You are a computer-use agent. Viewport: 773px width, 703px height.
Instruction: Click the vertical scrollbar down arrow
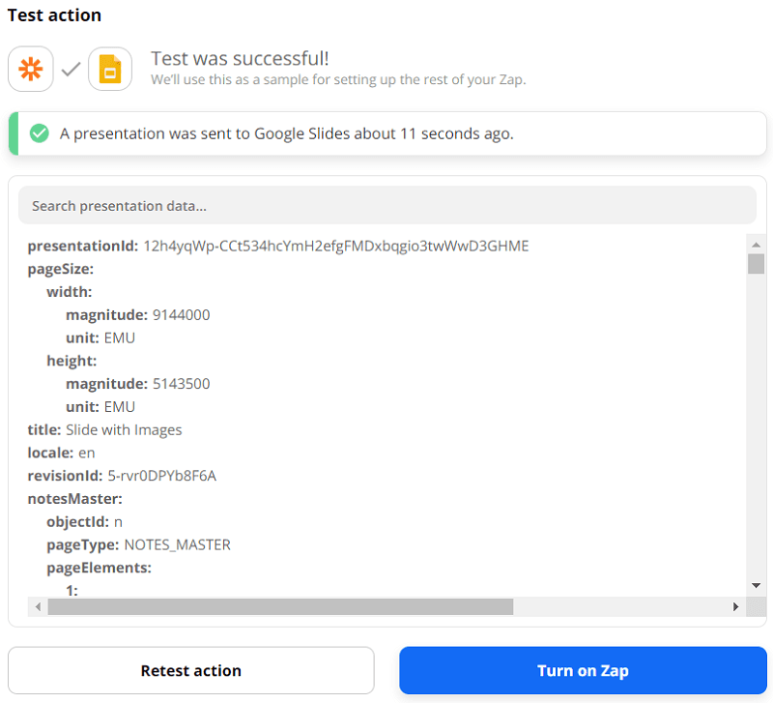[756, 586]
